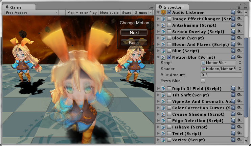Open gear menu for Bloom script
Screen dimensions: 251x146
click(x=239, y=38)
